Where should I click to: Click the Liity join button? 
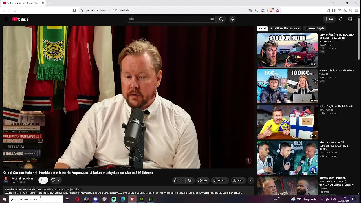coord(43,180)
